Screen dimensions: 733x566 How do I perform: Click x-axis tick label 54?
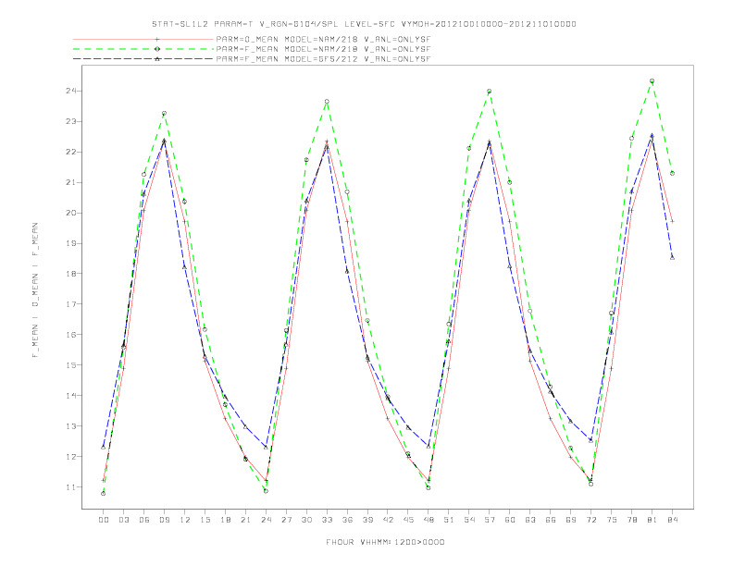pos(469,520)
